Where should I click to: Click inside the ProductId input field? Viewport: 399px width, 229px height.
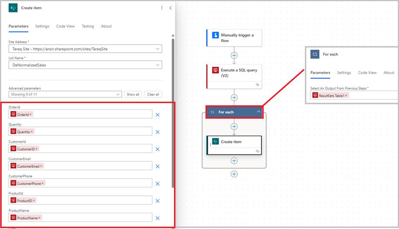pos(81,200)
